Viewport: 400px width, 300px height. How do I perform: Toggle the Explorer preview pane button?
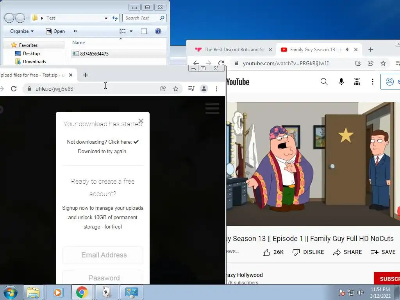(144, 31)
